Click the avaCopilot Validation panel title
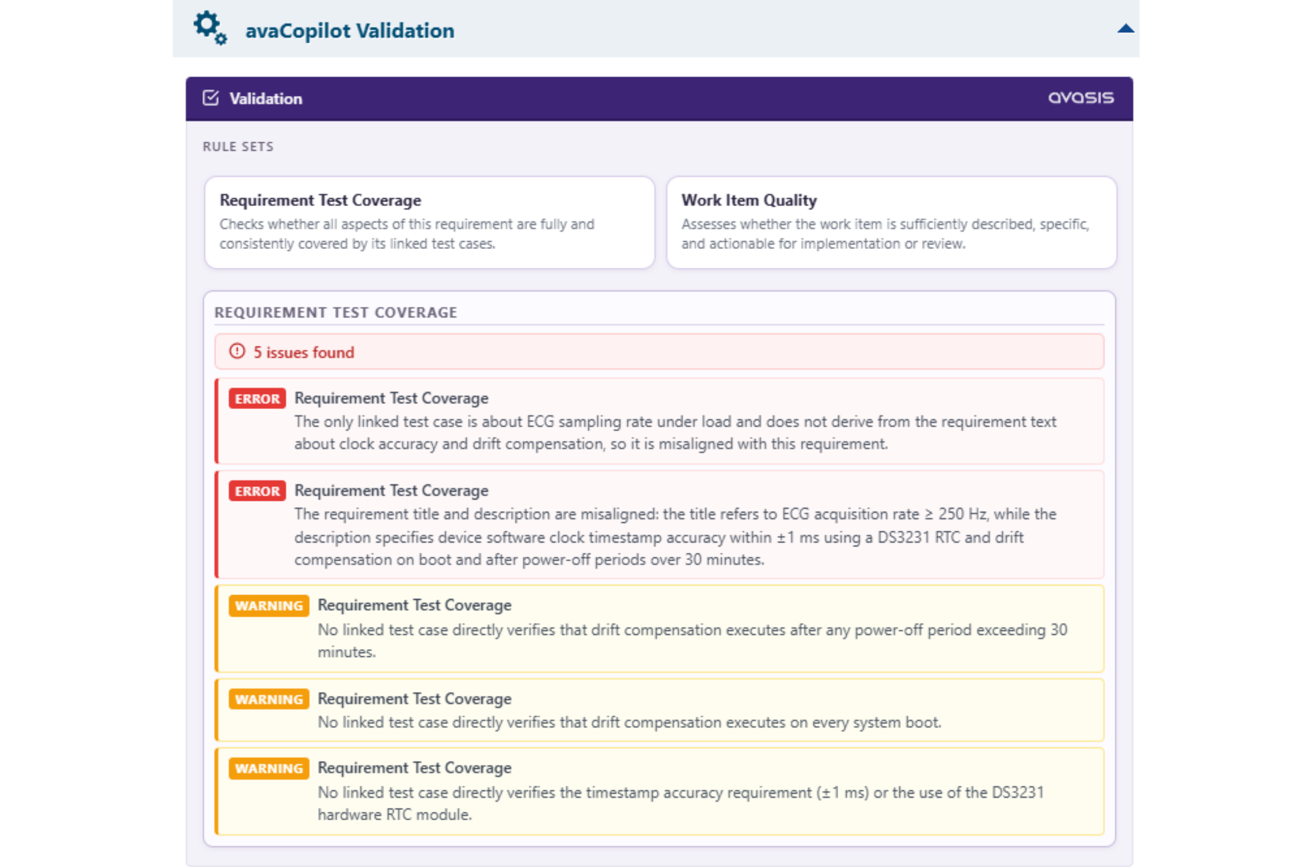 tap(349, 31)
